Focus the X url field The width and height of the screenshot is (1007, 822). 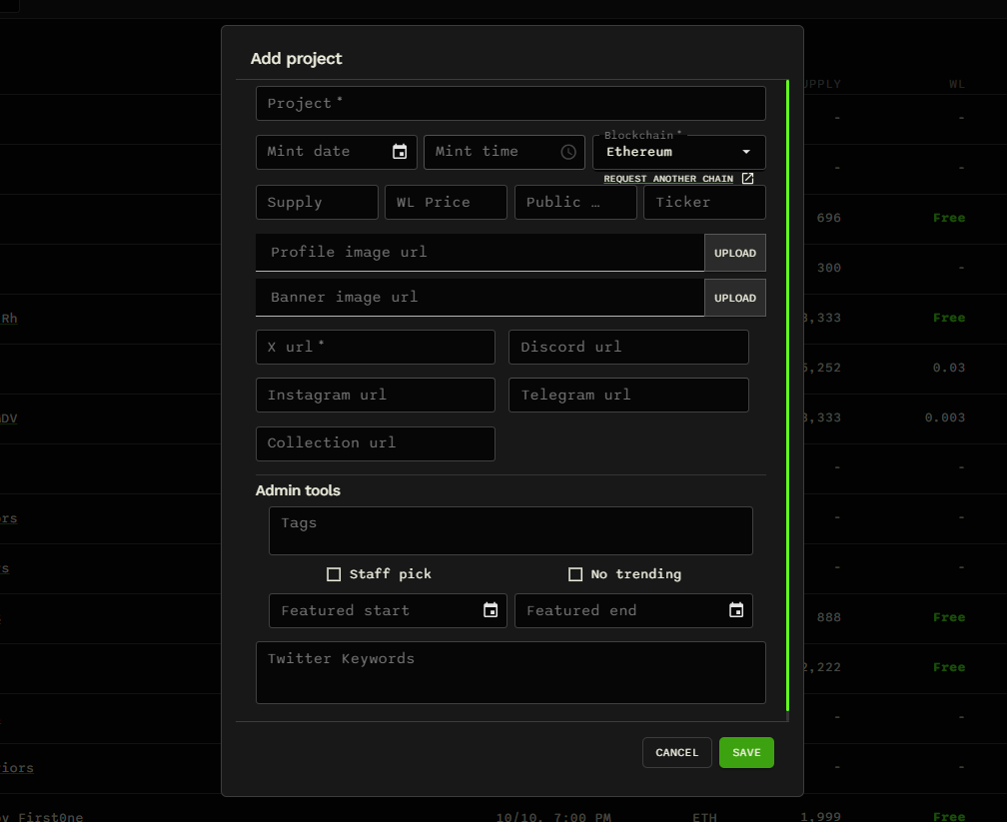375,347
